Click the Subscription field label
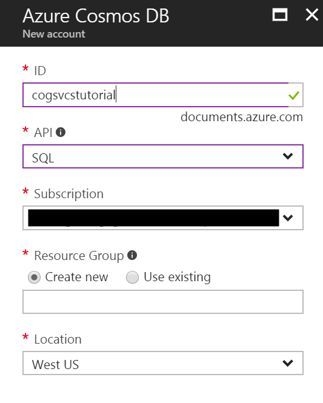The height and width of the screenshot is (403, 323). (x=69, y=194)
